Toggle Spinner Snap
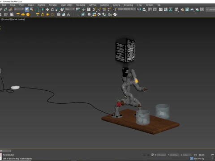The image size is (215, 161). (109, 9)
